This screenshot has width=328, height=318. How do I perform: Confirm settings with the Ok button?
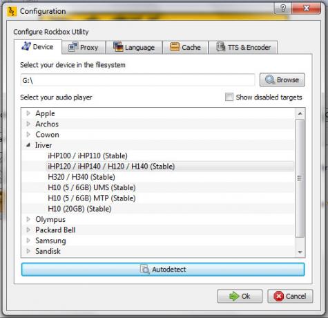tap(240, 296)
